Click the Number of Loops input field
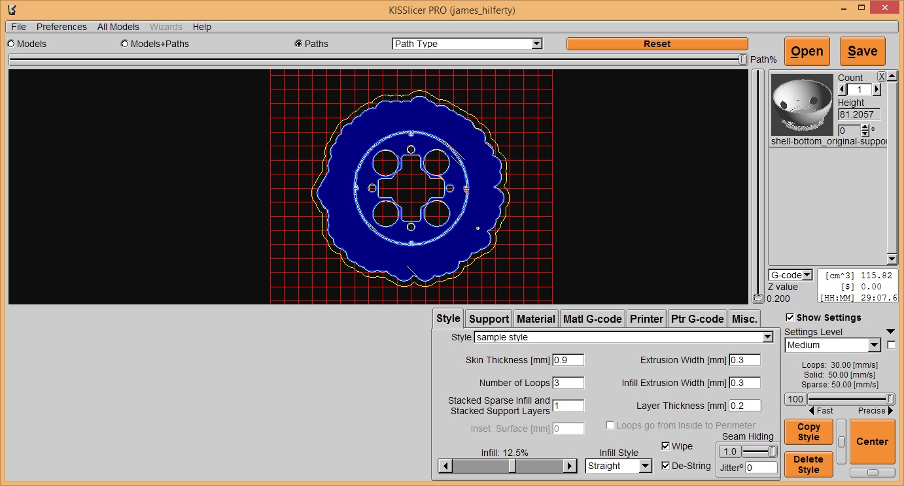The width and height of the screenshot is (904, 486). 568,383
